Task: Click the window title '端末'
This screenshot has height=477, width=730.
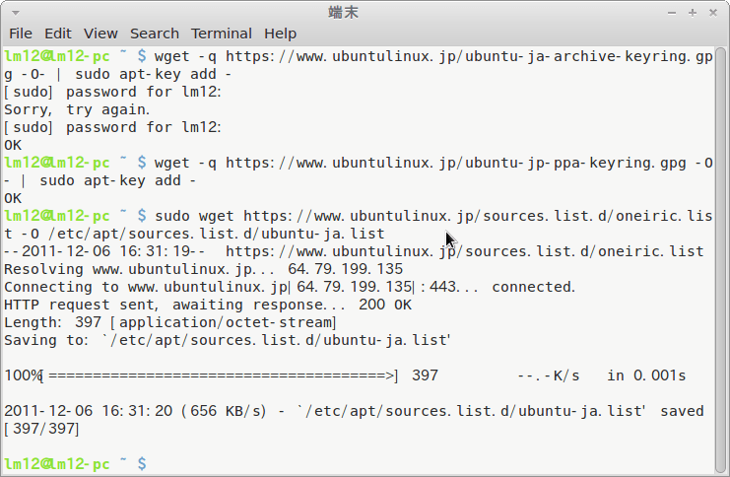Action: [343, 13]
